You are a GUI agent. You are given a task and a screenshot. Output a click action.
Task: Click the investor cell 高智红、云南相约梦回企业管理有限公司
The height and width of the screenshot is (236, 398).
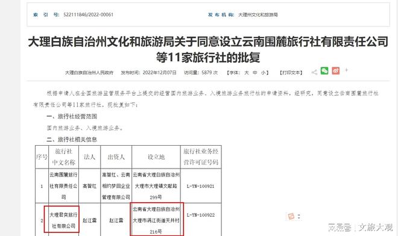click(116, 186)
